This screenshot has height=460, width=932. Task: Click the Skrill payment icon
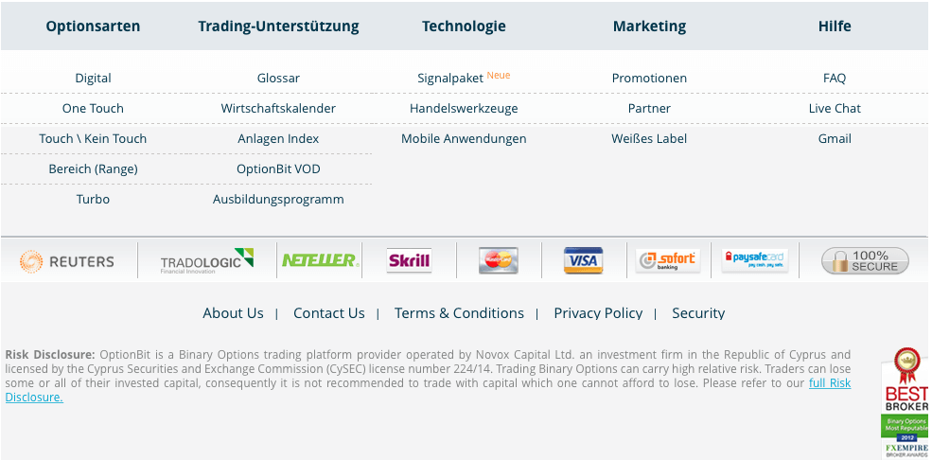(x=409, y=260)
